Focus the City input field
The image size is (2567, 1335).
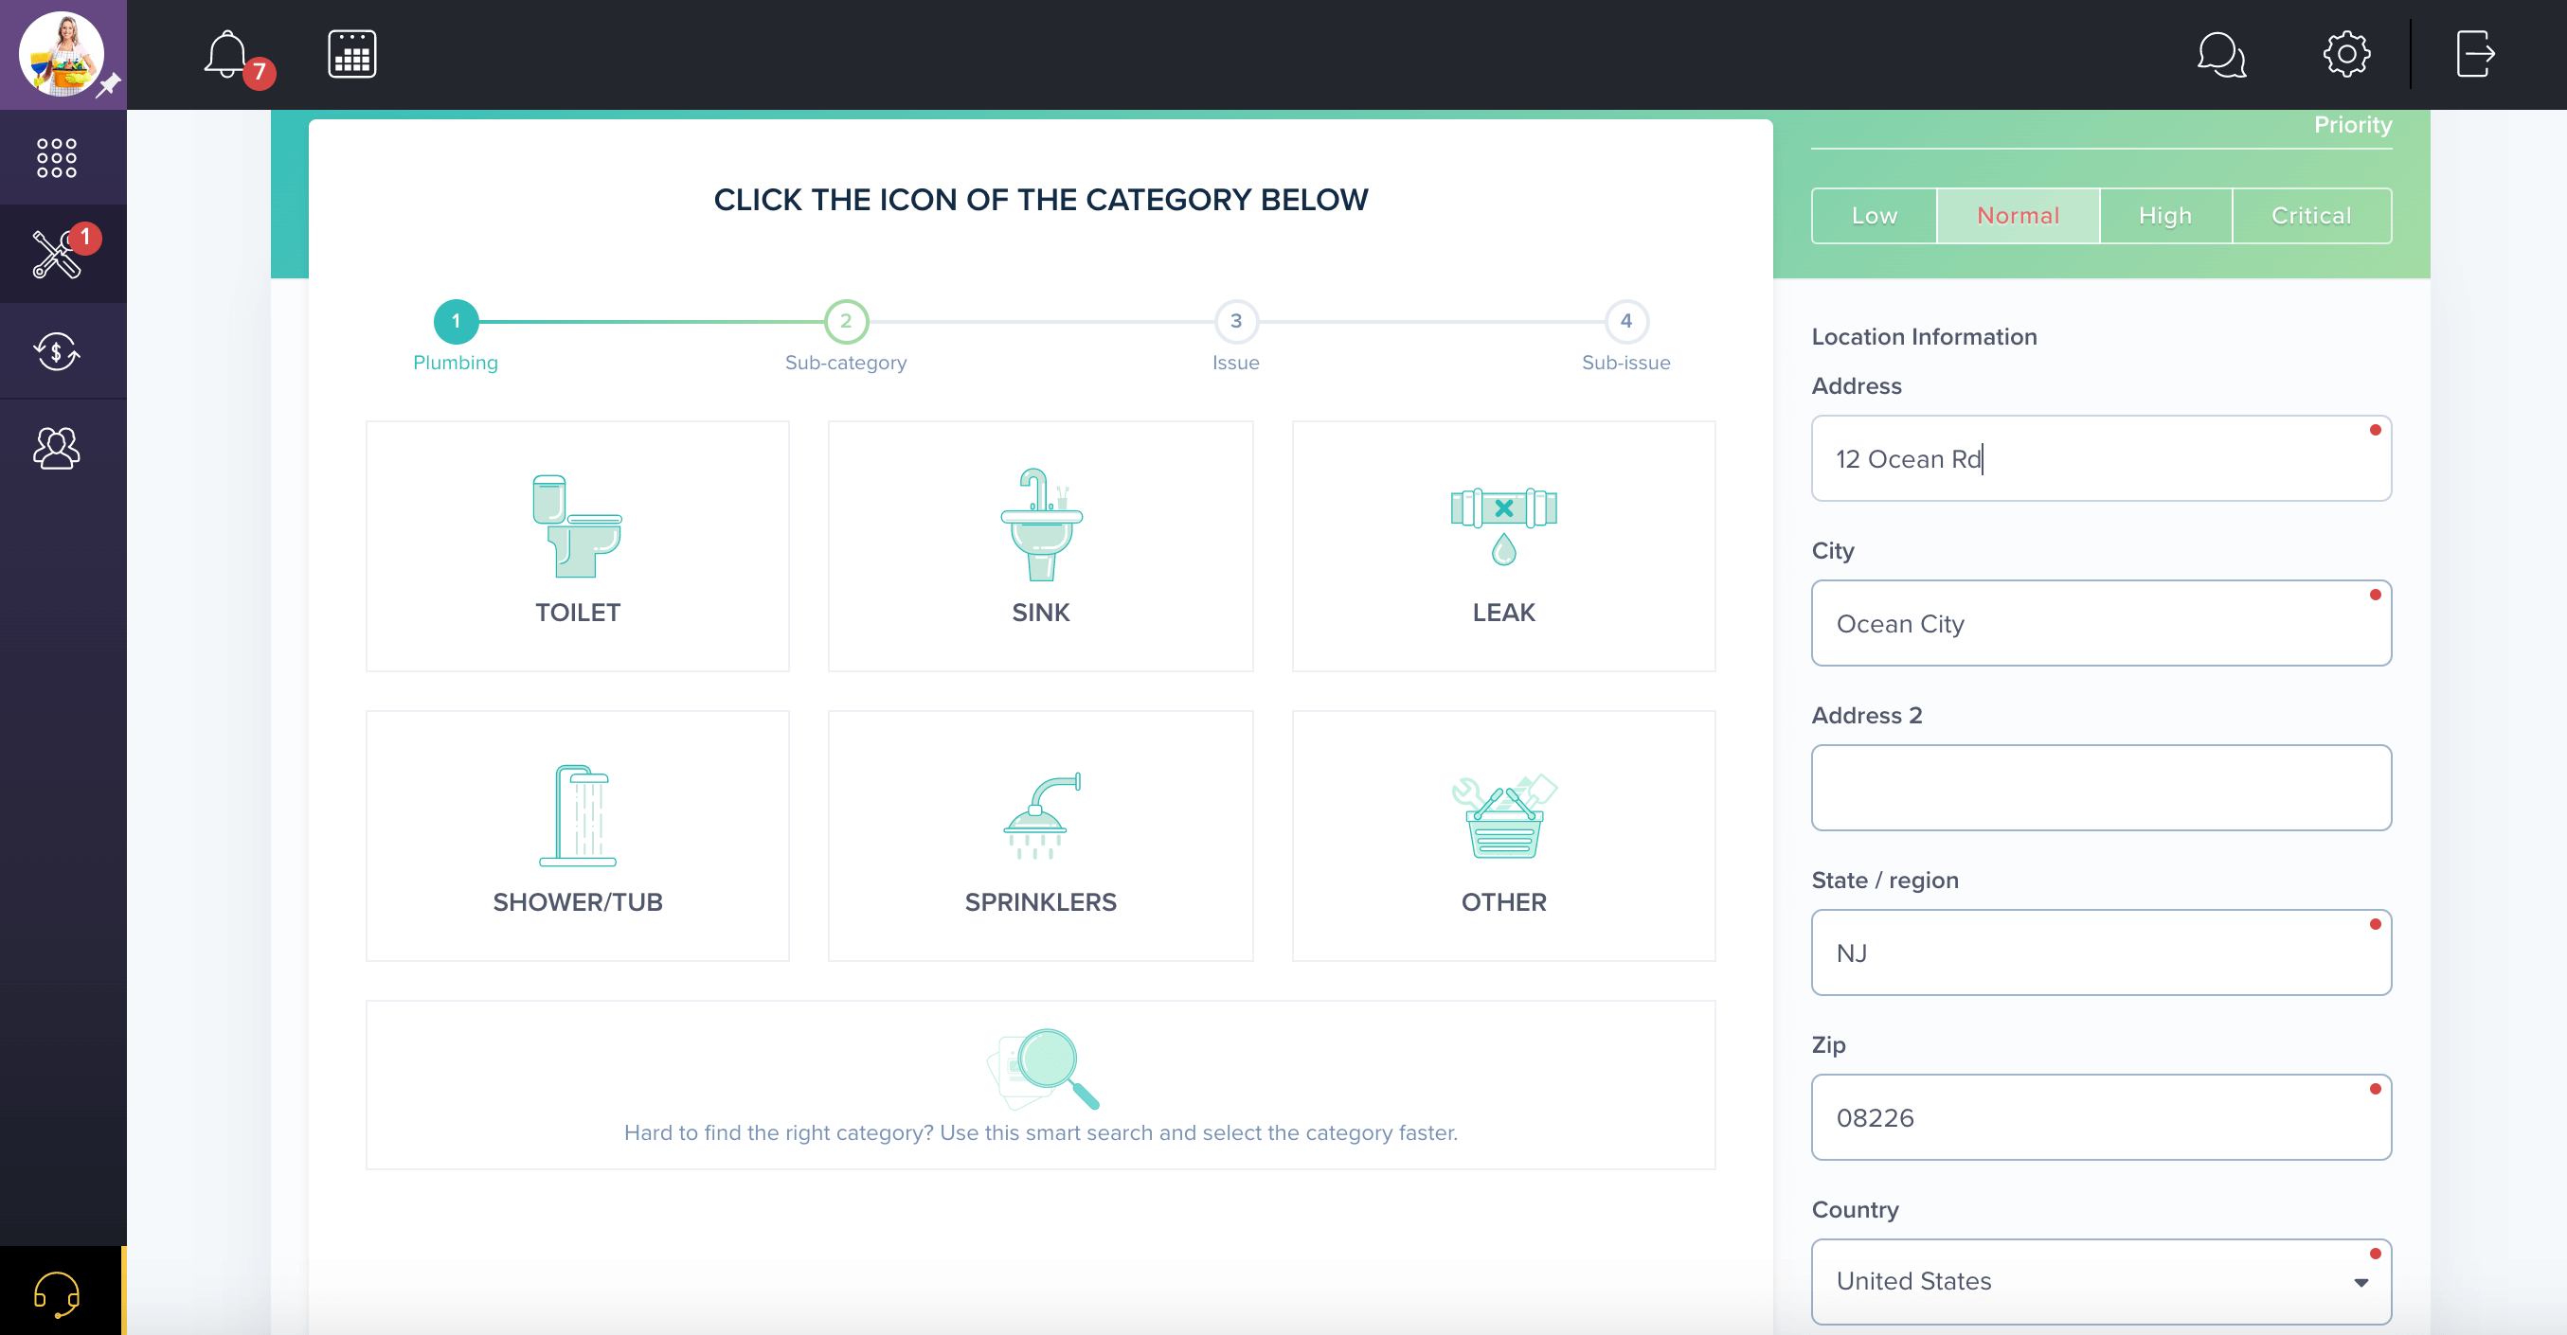(2101, 624)
